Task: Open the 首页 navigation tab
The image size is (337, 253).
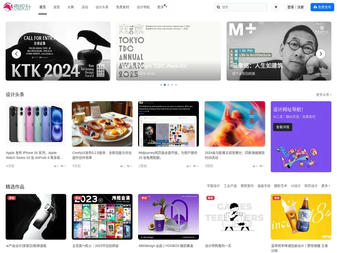Action: click(43, 7)
